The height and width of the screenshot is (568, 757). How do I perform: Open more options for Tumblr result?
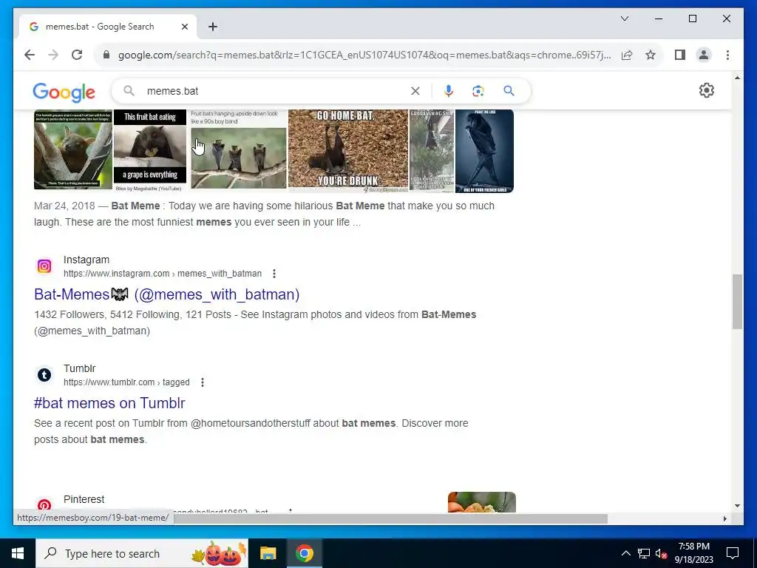203,382
